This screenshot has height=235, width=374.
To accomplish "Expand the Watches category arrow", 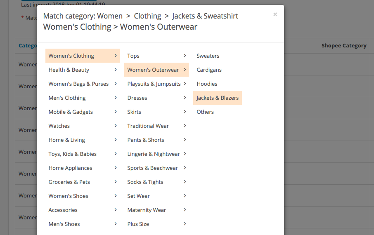I will click(116, 126).
